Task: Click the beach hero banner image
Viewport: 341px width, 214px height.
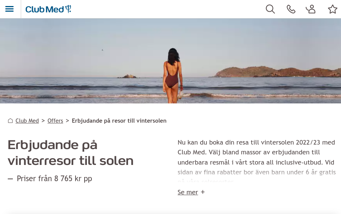Action: point(171,61)
